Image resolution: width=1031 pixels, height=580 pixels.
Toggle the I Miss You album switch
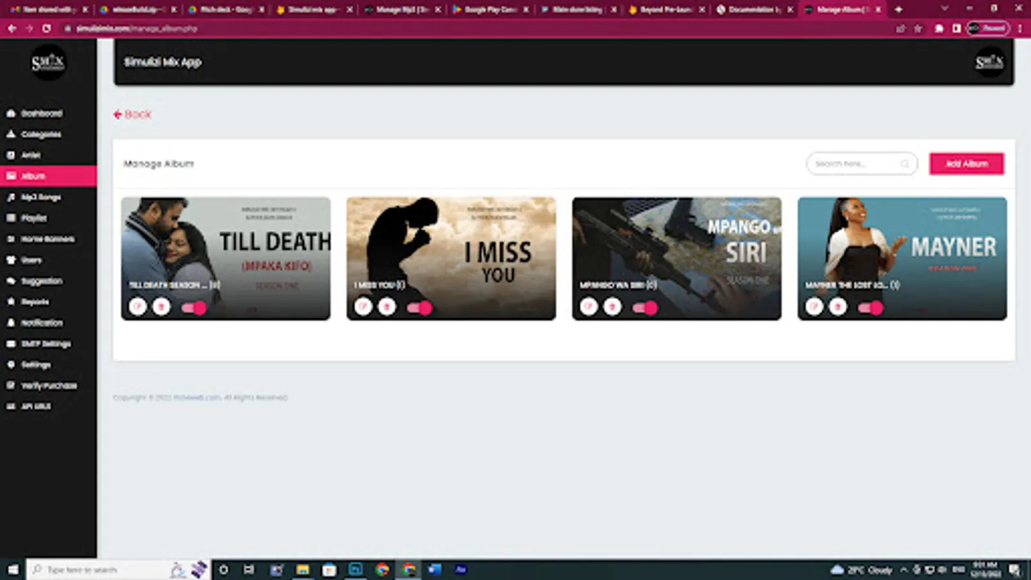[x=419, y=307]
